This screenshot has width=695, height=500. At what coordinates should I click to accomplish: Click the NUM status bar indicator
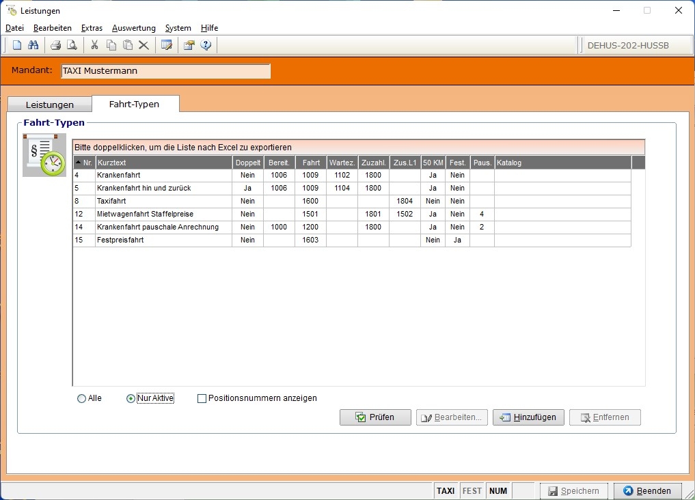click(x=498, y=490)
